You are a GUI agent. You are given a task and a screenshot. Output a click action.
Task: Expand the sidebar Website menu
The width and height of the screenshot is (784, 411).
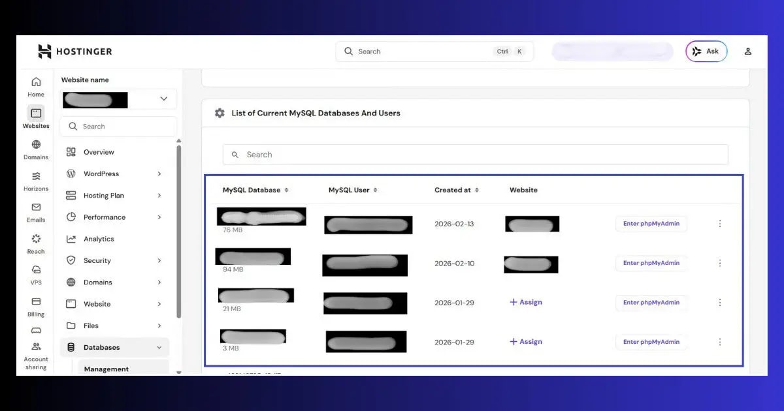pyautogui.click(x=114, y=304)
